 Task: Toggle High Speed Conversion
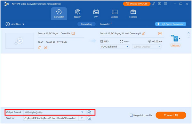(171, 24)
